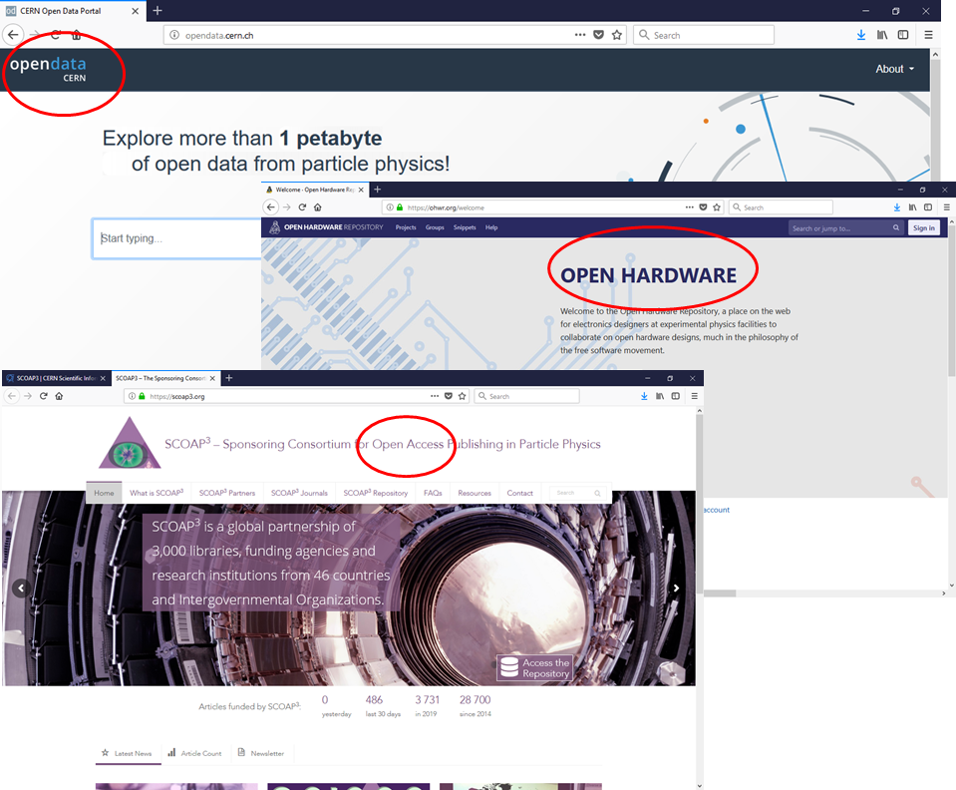Focus Search or jump to field
The height and width of the screenshot is (790, 956).
pos(845,227)
